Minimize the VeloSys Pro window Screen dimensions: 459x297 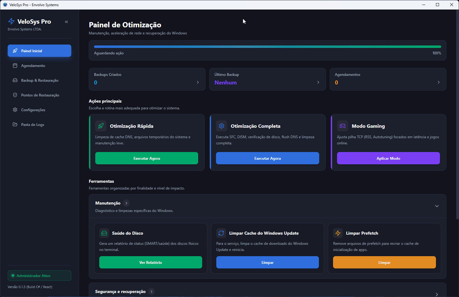point(424,5)
